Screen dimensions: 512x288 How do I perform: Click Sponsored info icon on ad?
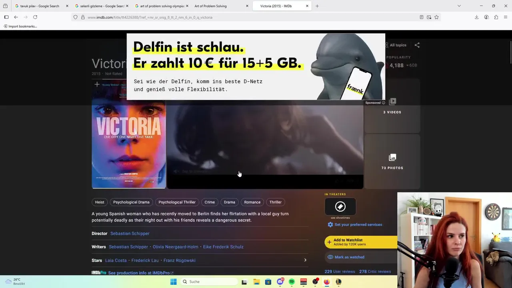tap(384, 103)
